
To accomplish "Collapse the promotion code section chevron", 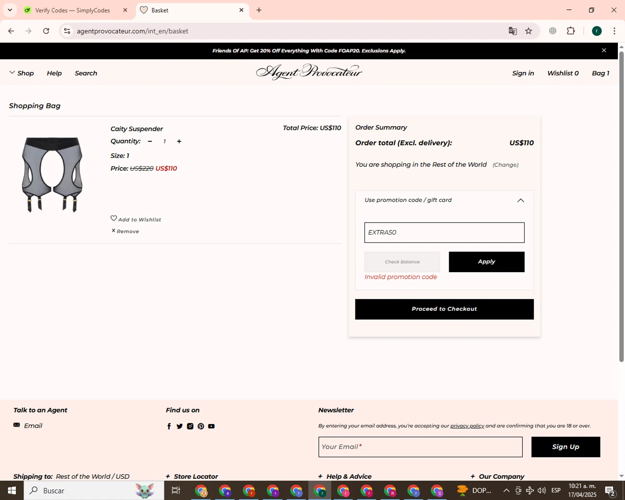I will [520, 200].
